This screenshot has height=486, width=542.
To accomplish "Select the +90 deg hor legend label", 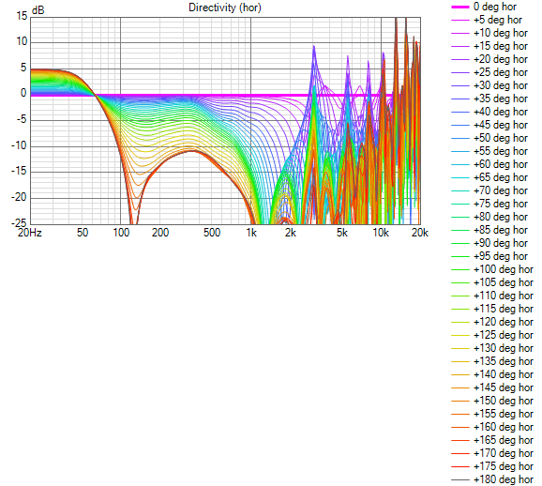I will (x=501, y=243).
